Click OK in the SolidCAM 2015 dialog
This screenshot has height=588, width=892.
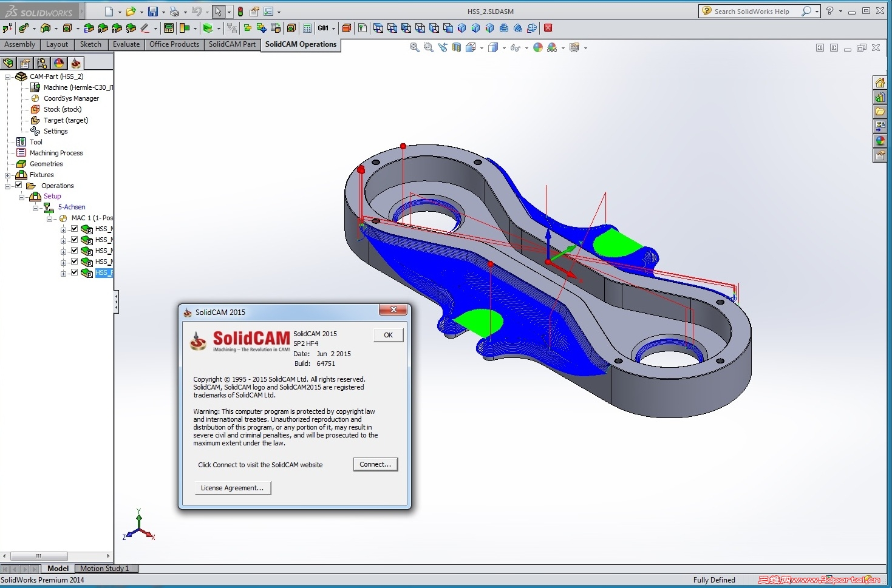coord(389,335)
